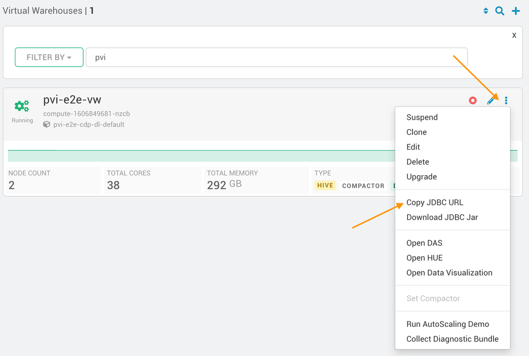Click the red stop warehouse icon
Image resolution: width=529 pixels, height=356 pixels.
coord(473,101)
